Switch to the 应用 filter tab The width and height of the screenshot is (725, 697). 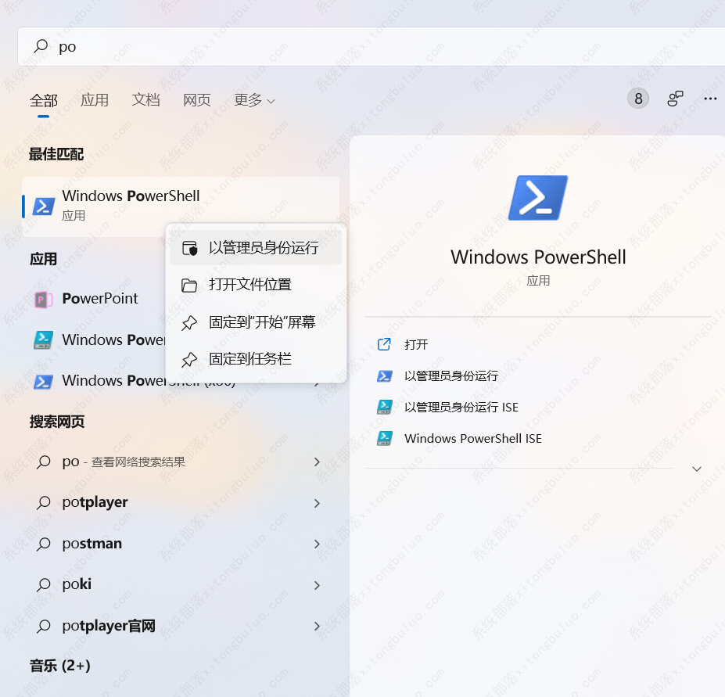click(x=95, y=100)
